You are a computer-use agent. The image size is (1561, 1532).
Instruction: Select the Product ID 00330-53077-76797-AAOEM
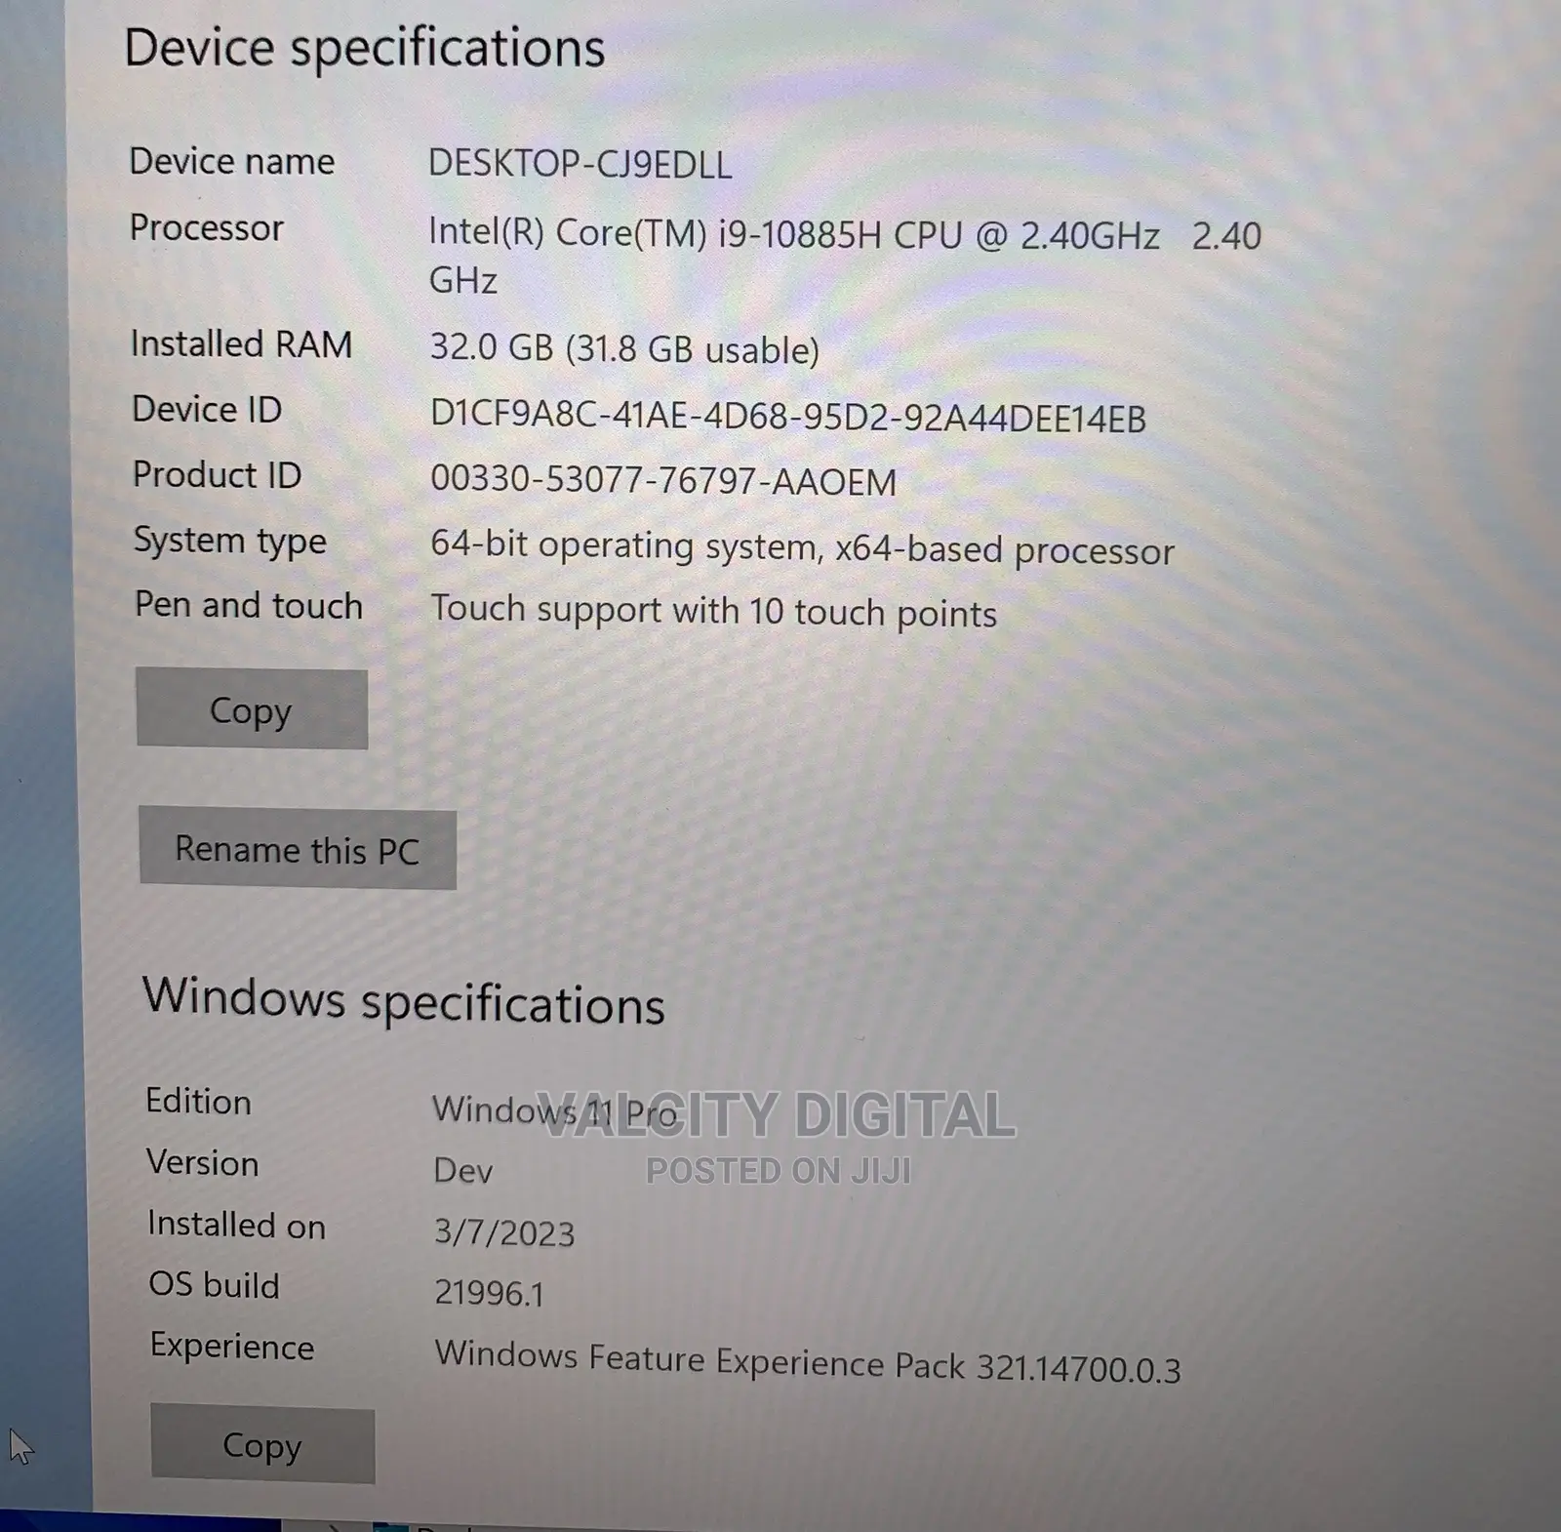click(x=663, y=481)
